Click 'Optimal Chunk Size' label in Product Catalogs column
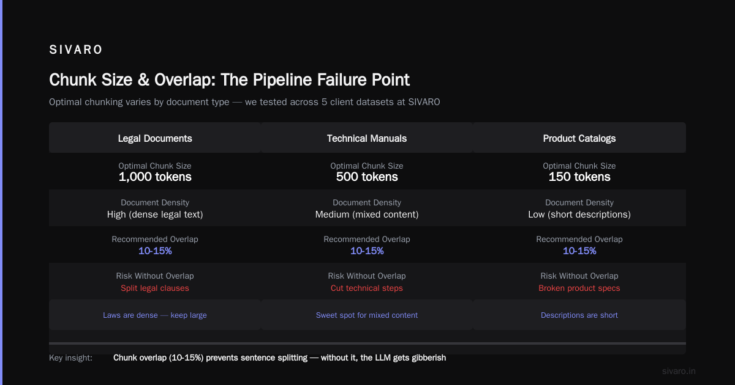Viewport: 735px width, 385px height. click(x=579, y=166)
